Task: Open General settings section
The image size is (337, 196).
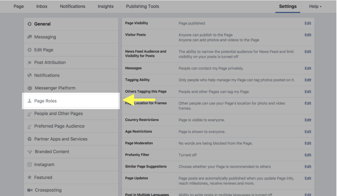Action: click(71, 24)
